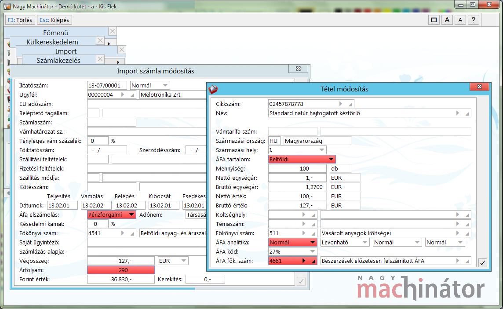Click the Számlaszám input field

[x=112, y=122]
